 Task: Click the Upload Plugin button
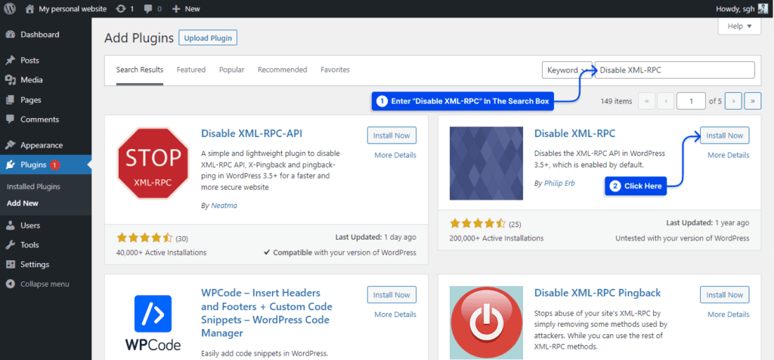tap(208, 38)
